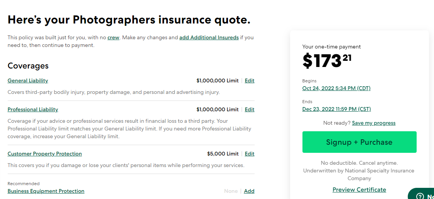Click Save my progress link
This screenshot has width=434, height=199.
[373, 123]
